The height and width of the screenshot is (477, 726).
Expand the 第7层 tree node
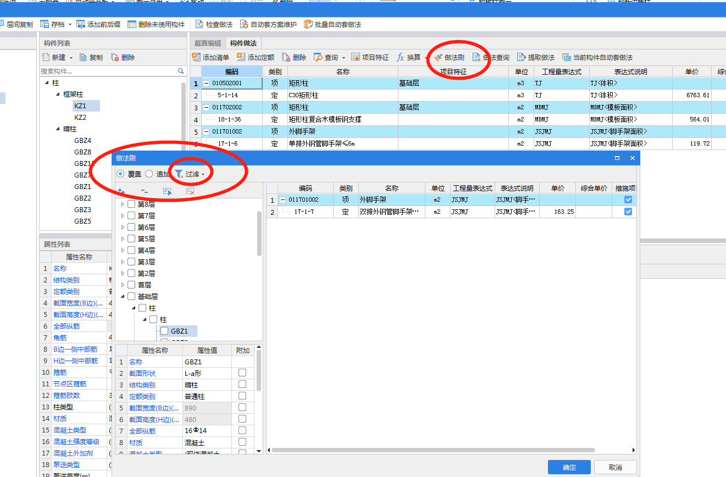(x=123, y=215)
